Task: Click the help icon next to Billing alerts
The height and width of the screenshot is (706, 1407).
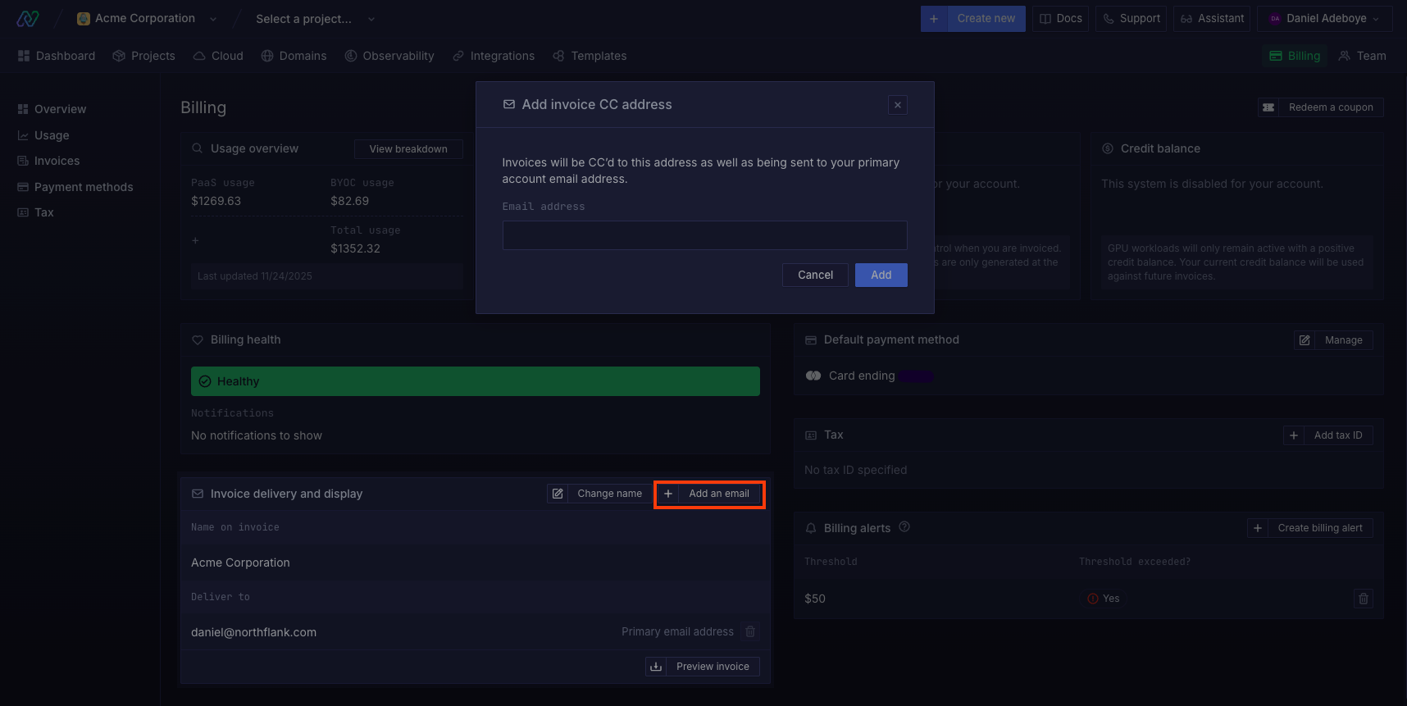Action: click(x=904, y=527)
